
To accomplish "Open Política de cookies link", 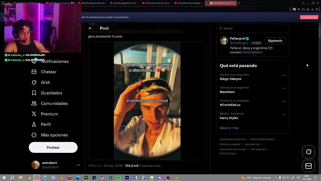I will [230, 144].
